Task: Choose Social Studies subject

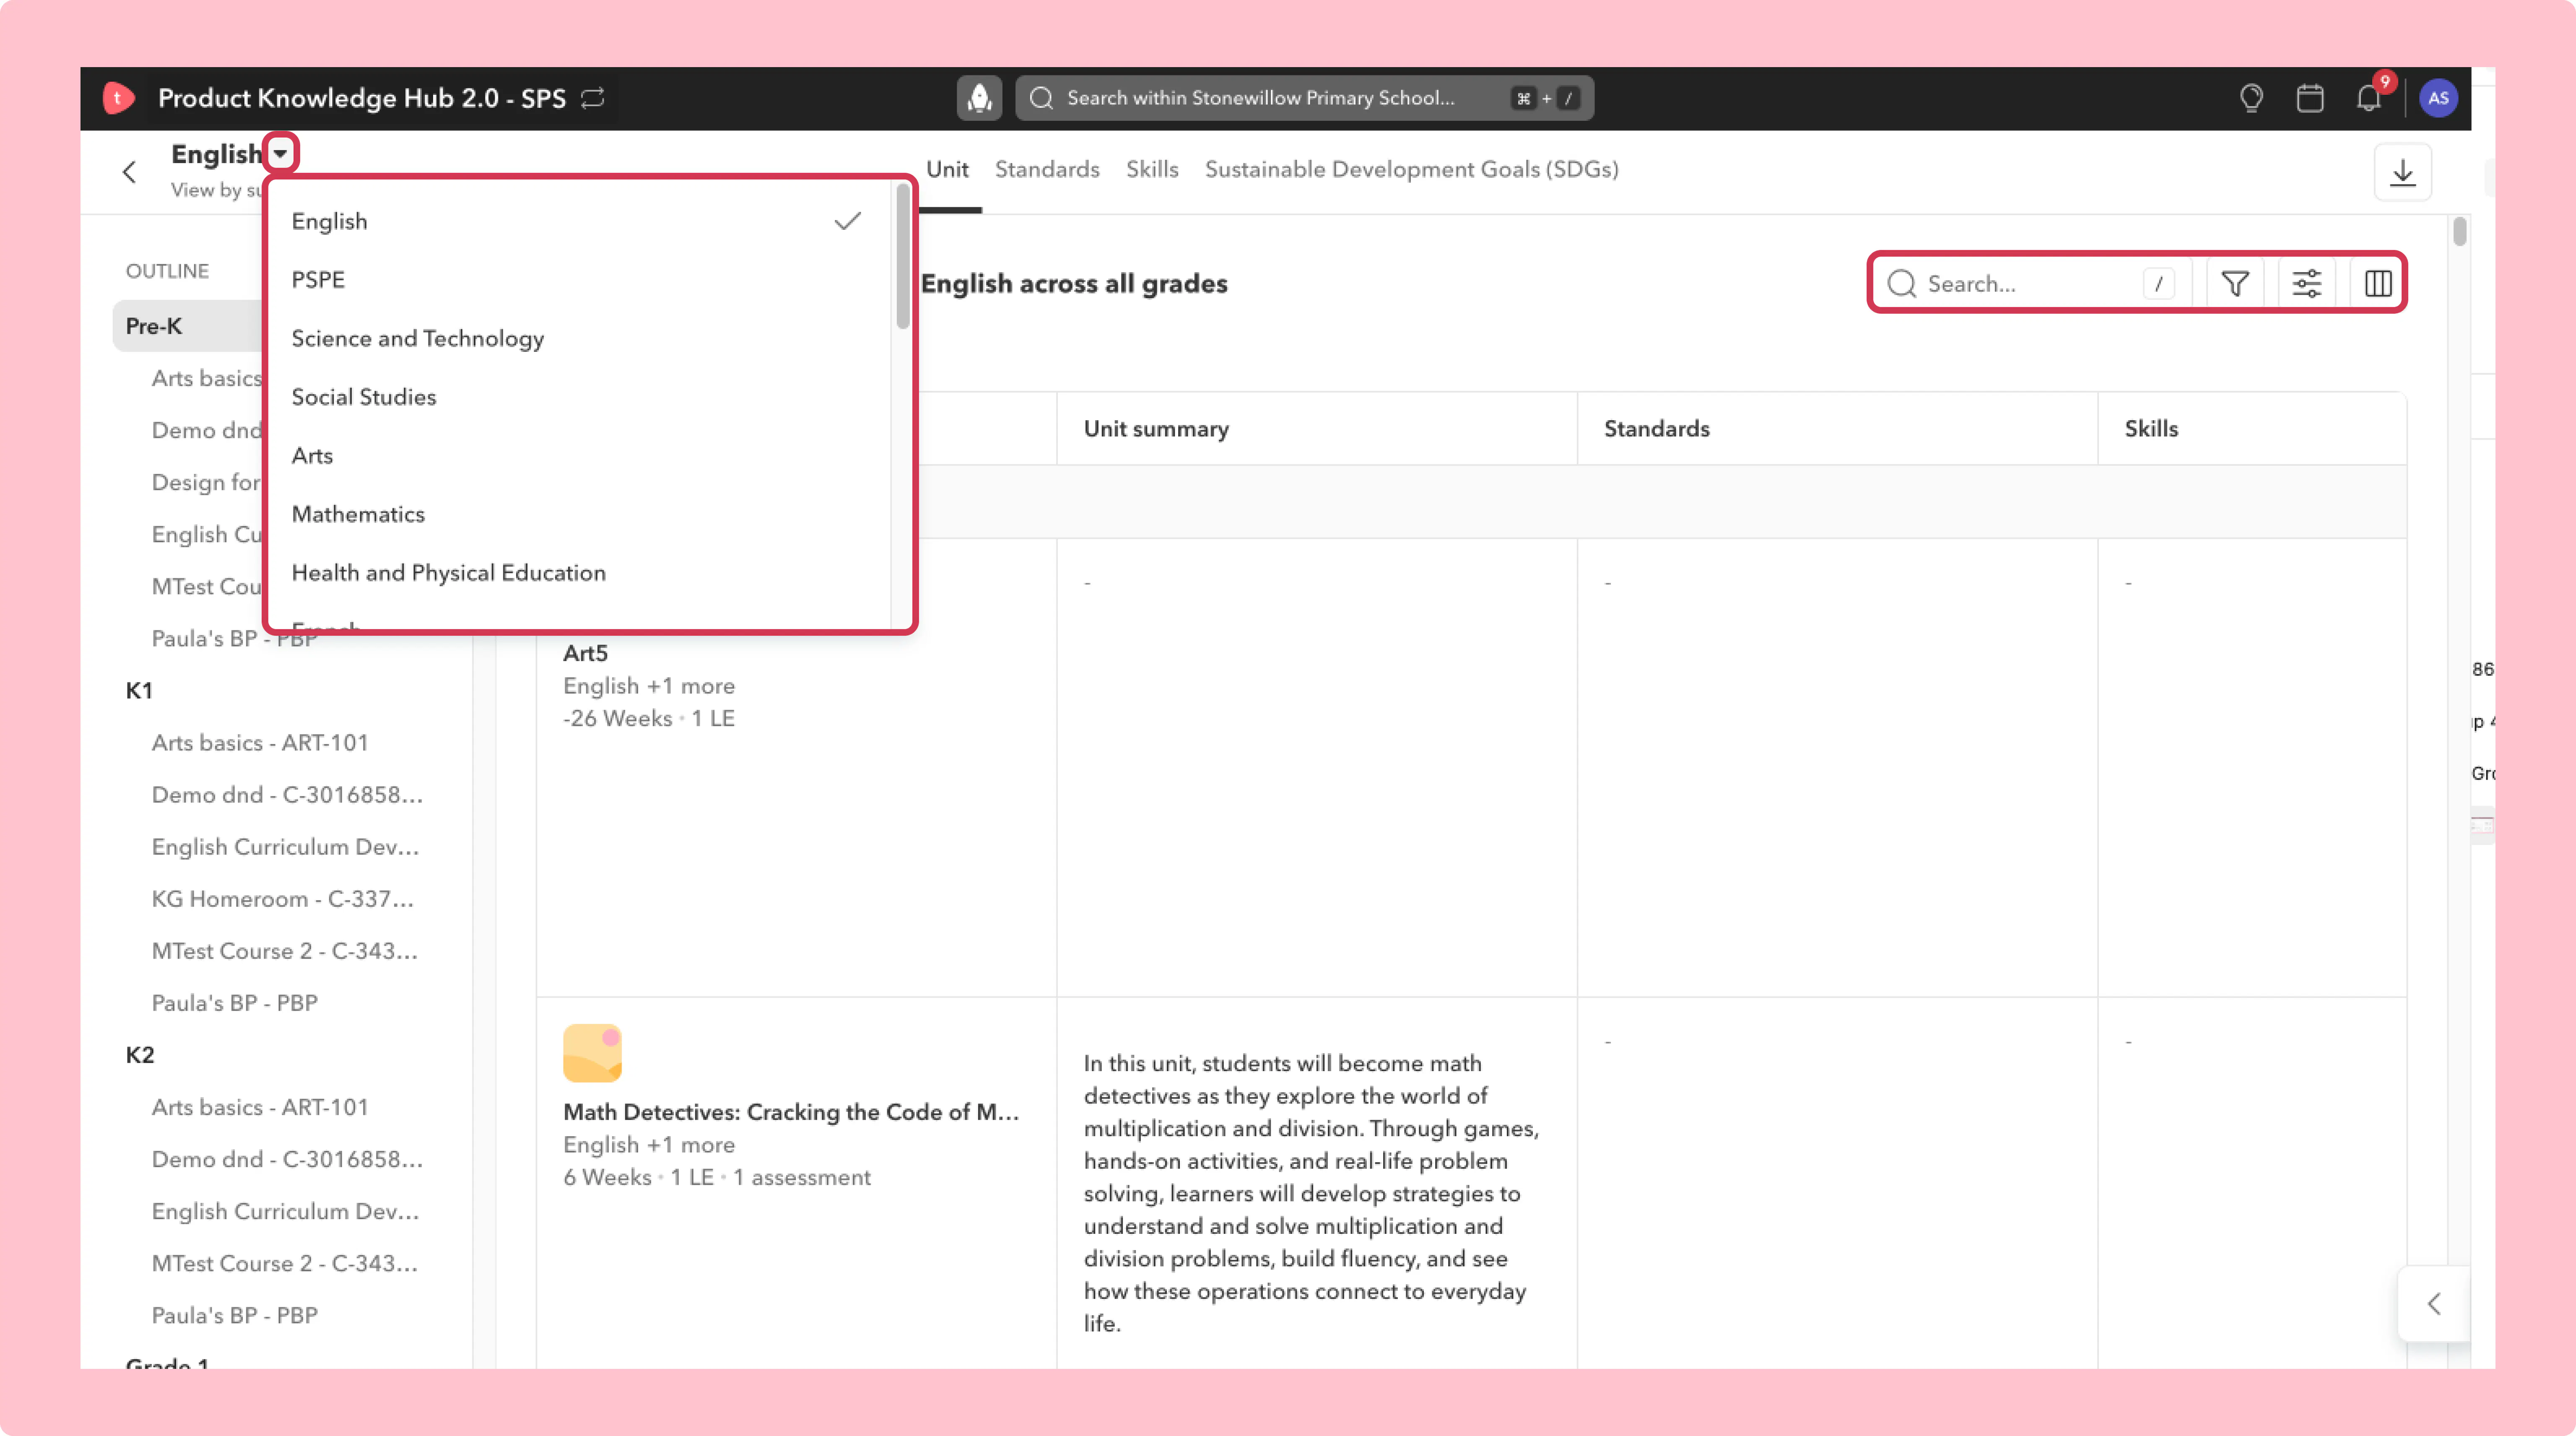Action: (578, 397)
